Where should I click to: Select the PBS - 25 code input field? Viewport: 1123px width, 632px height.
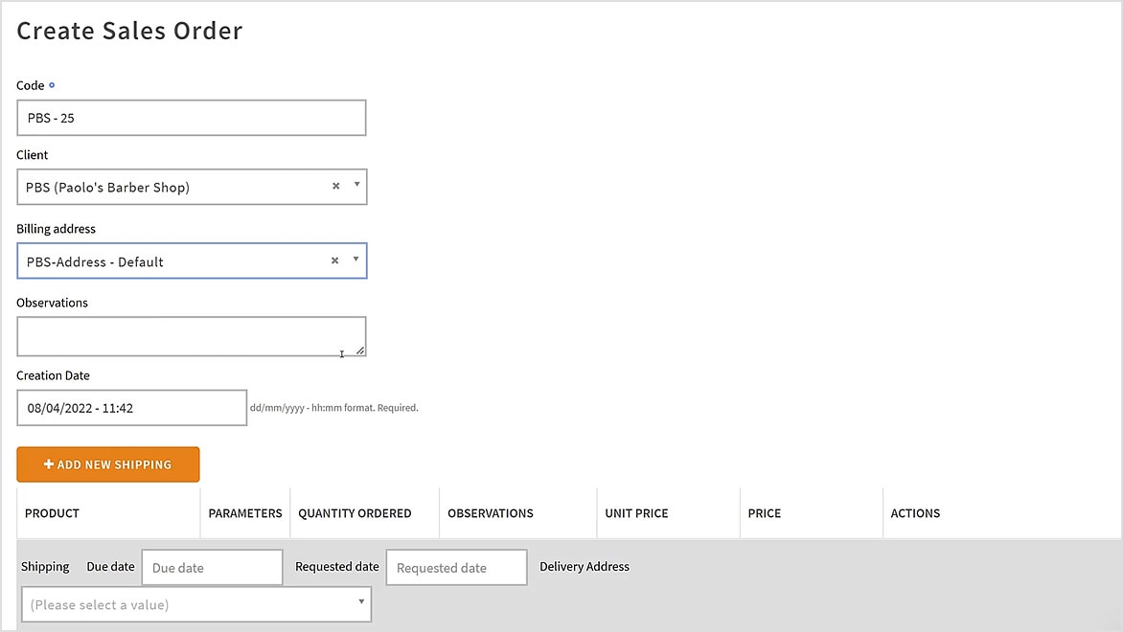click(191, 117)
